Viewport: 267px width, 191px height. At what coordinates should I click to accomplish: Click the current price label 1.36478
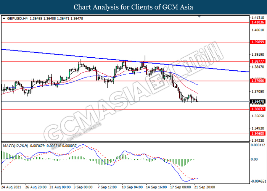click(257, 102)
